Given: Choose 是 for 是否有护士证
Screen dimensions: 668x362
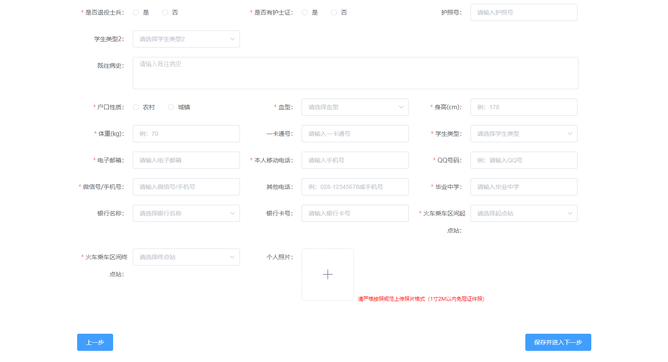Looking at the screenshot, I should pos(305,12).
